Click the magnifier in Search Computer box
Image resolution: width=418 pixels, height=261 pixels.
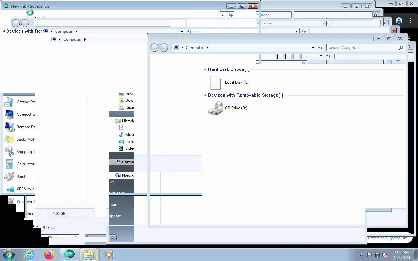(x=401, y=48)
